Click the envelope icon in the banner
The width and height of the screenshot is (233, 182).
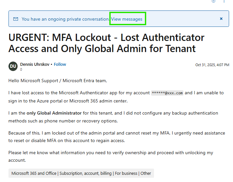(x=16, y=19)
